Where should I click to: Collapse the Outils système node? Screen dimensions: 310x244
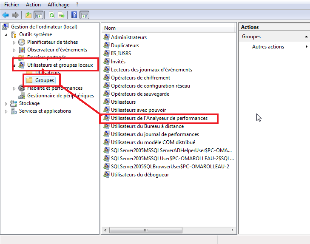point(6,34)
